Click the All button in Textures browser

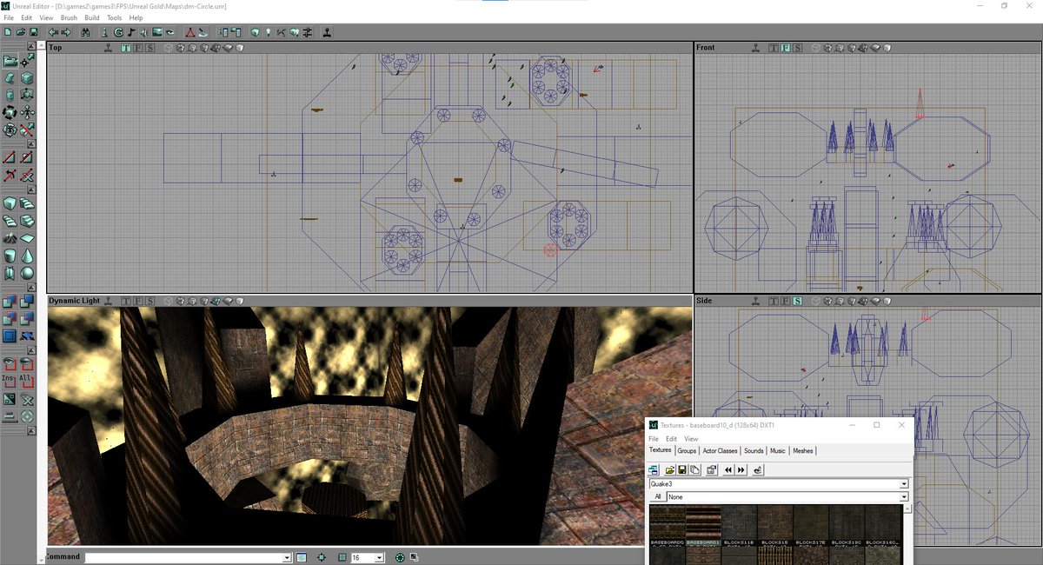tap(658, 497)
